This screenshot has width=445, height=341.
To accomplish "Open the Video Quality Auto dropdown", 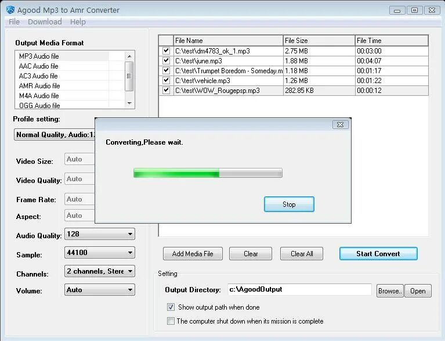I will click(79, 179).
